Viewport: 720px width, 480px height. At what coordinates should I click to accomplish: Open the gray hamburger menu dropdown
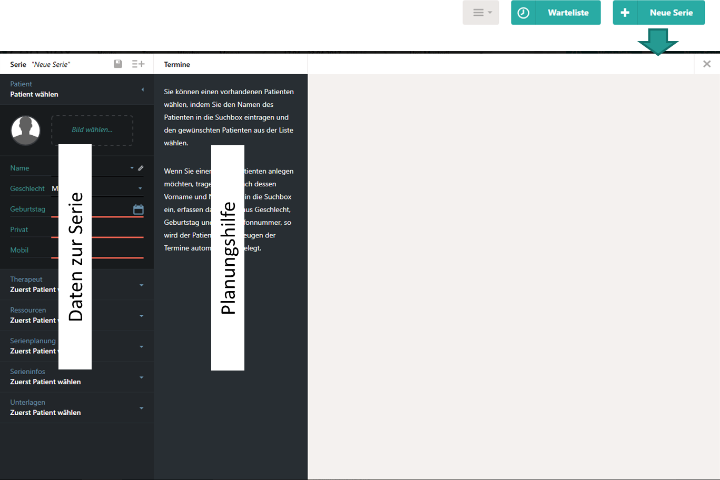tap(480, 13)
